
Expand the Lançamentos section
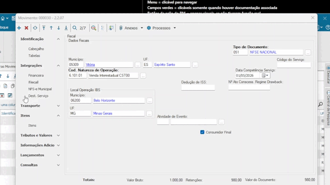pyautogui.click(x=58, y=155)
